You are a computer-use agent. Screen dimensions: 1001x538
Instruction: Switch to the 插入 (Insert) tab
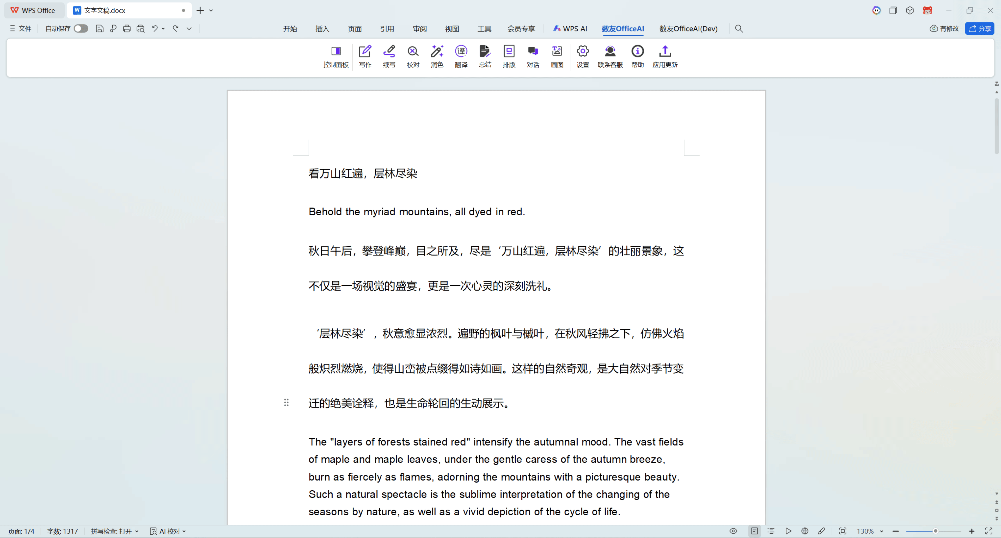[x=322, y=29]
